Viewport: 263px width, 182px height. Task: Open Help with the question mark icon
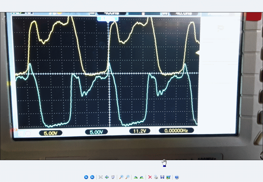tap(177, 177)
